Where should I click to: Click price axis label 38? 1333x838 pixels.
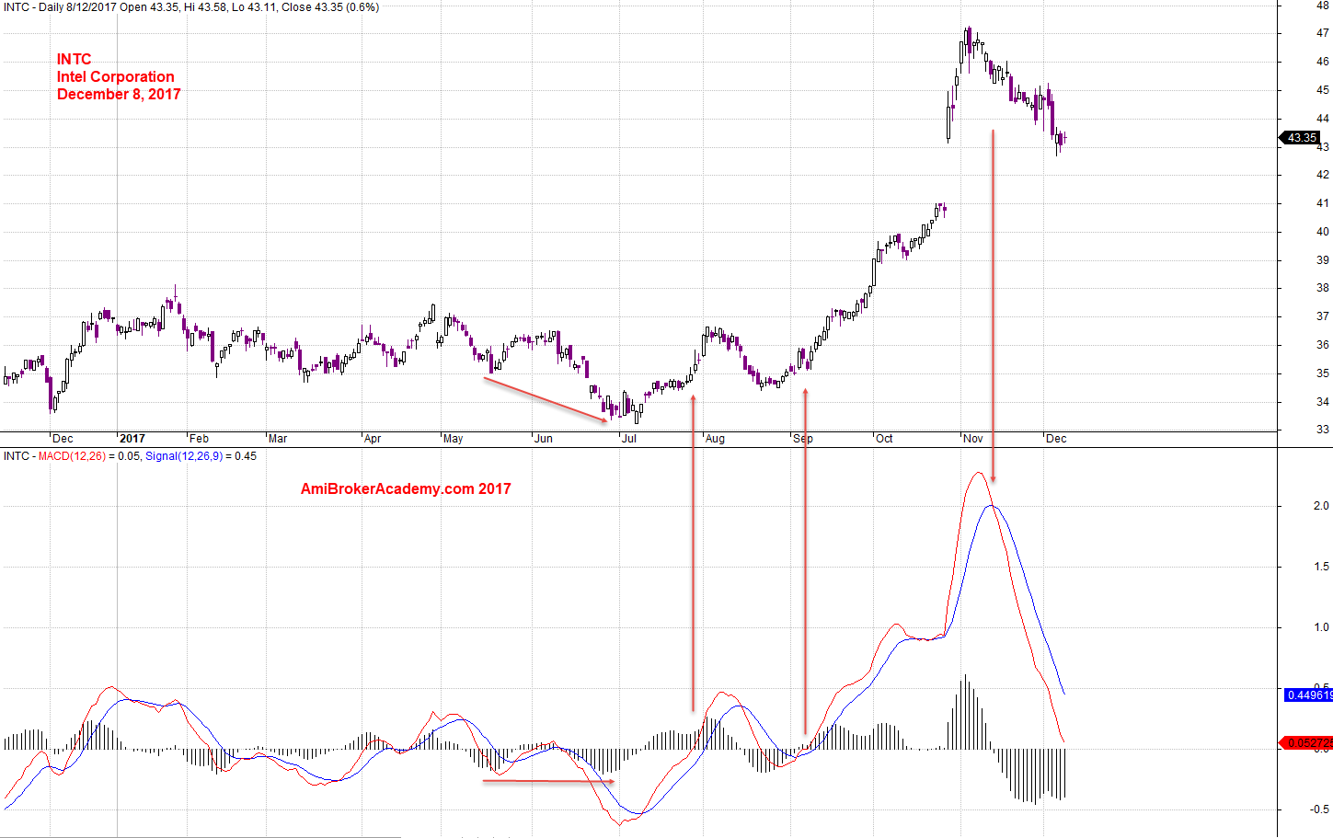pyautogui.click(x=1323, y=288)
